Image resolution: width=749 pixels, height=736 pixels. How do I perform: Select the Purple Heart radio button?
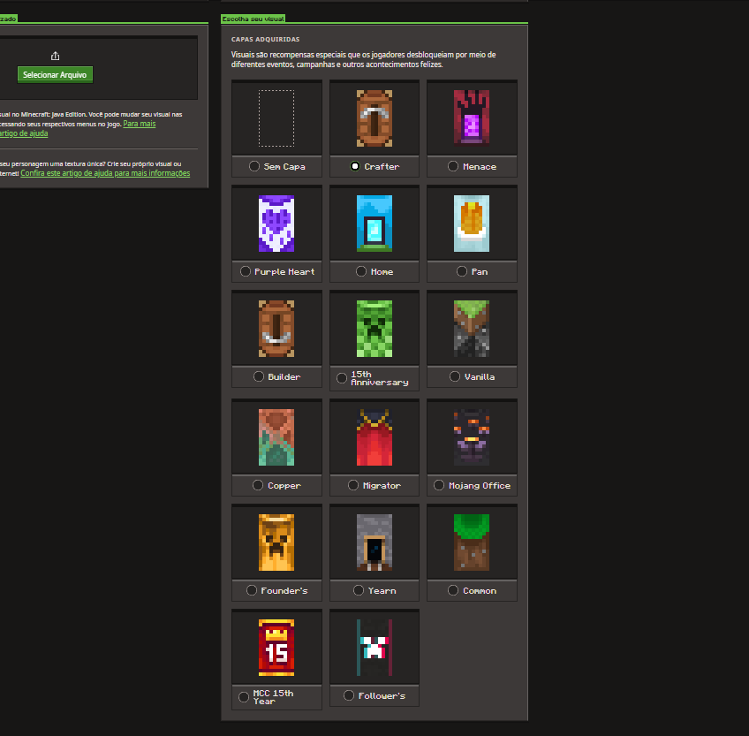[x=245, y=271]
